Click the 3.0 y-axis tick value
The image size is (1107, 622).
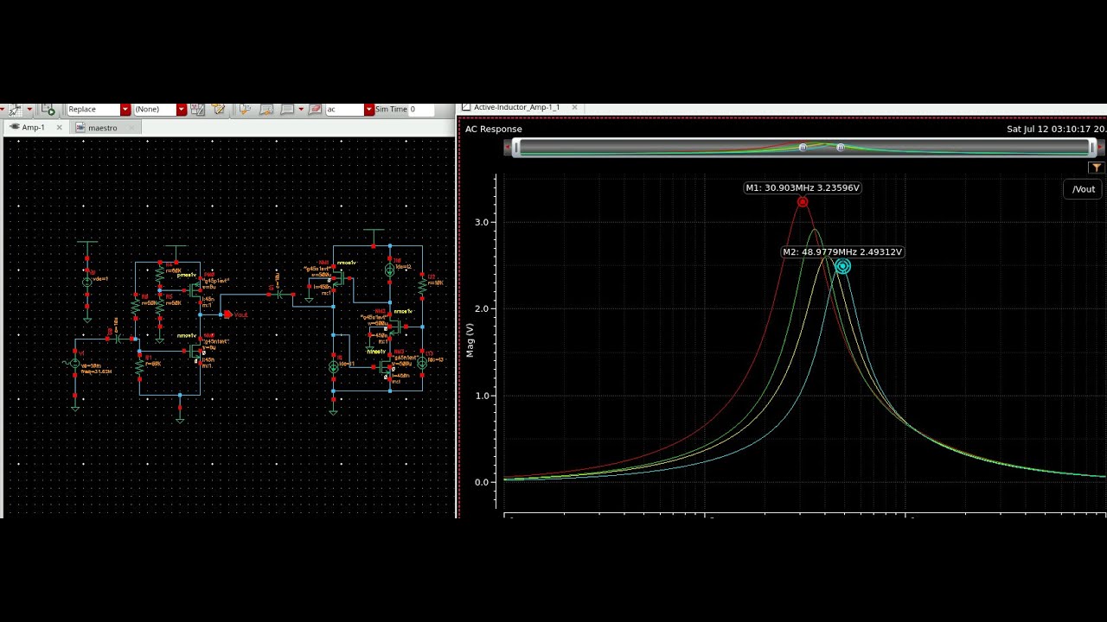[481, 222]
